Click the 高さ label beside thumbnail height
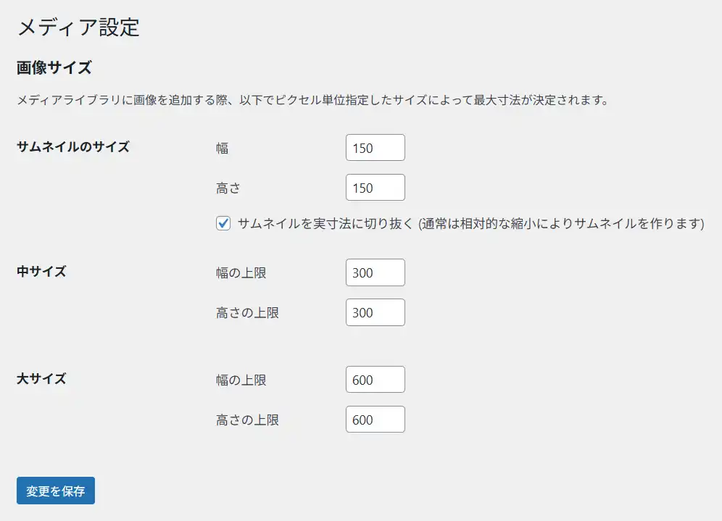 [x=228, y=188]
